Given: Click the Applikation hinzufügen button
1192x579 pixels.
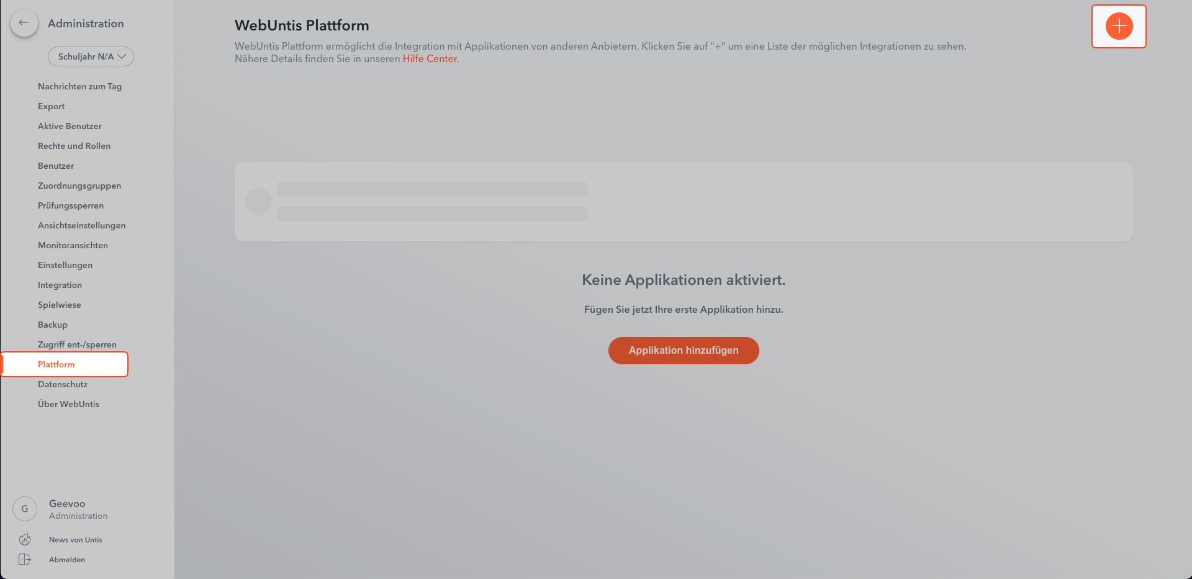Looking at the screenshot, I should tap(684, 351).
